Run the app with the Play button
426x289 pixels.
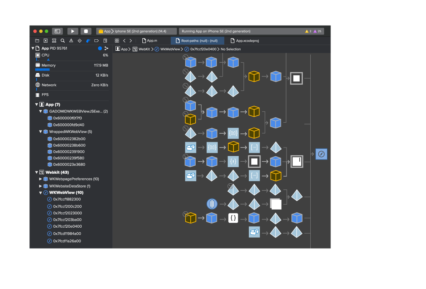[73, 31]
